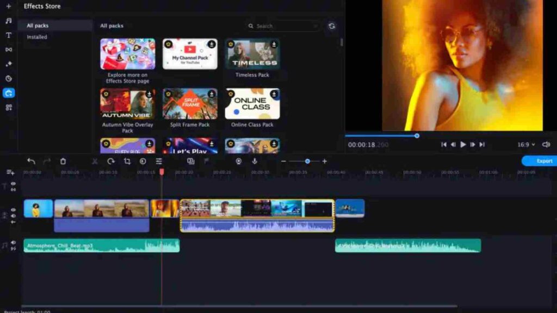Screen dimensions: 557x313
Task: Select the Autumn Vibe Overlay Pack thumbnail
Action: point(127,104)
